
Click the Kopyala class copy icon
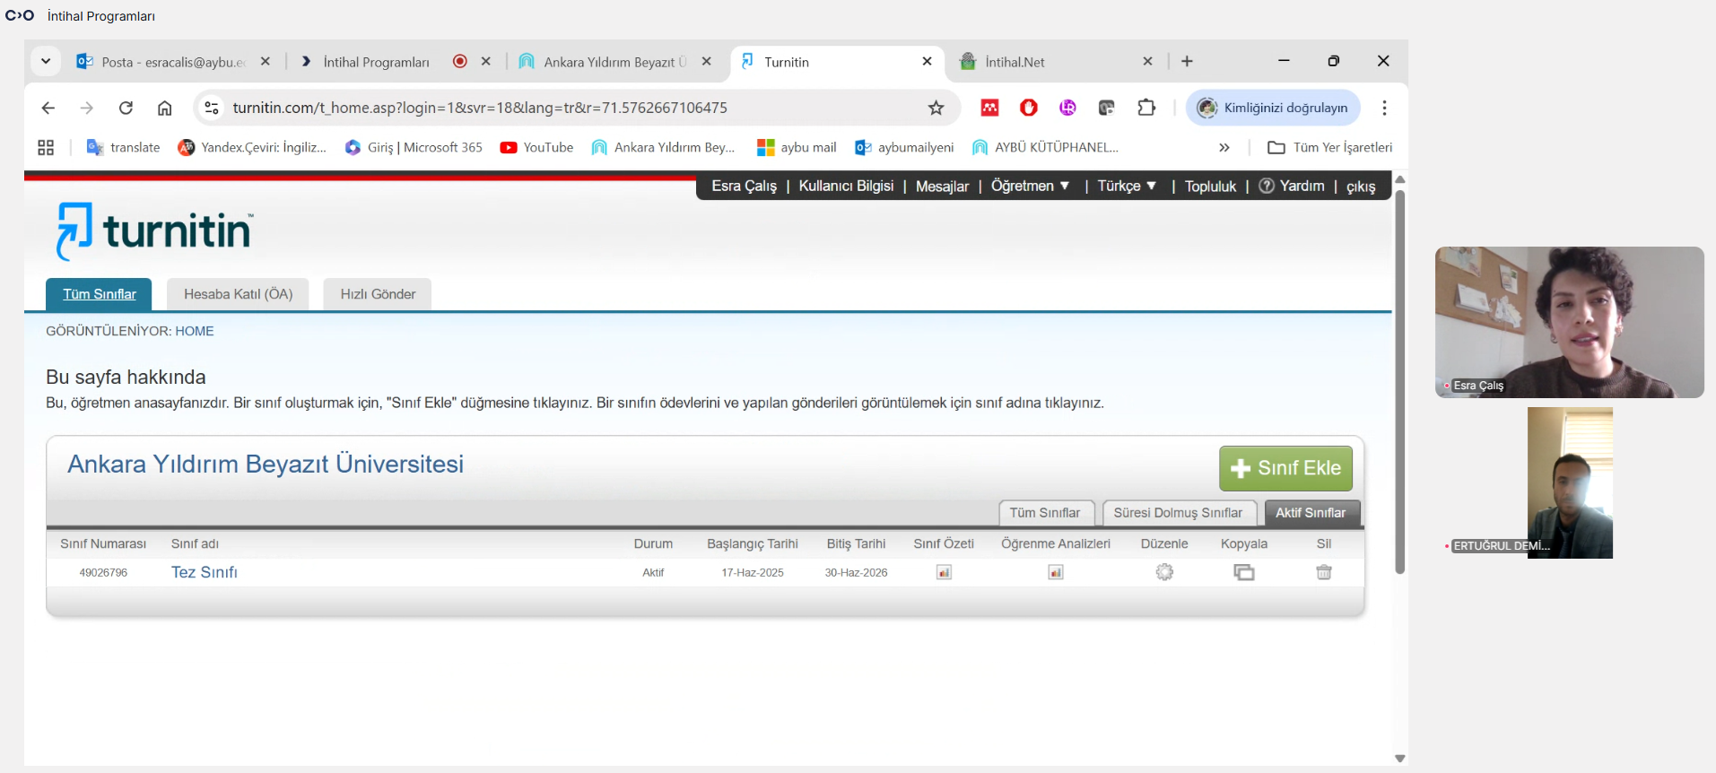pyautogui.click(x=1243, y=572)
